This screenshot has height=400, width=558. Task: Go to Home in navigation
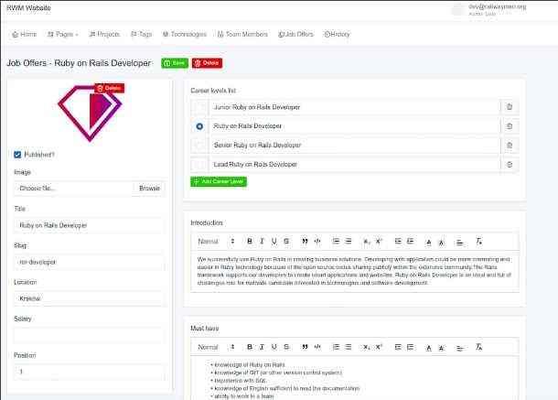(24, 34)
